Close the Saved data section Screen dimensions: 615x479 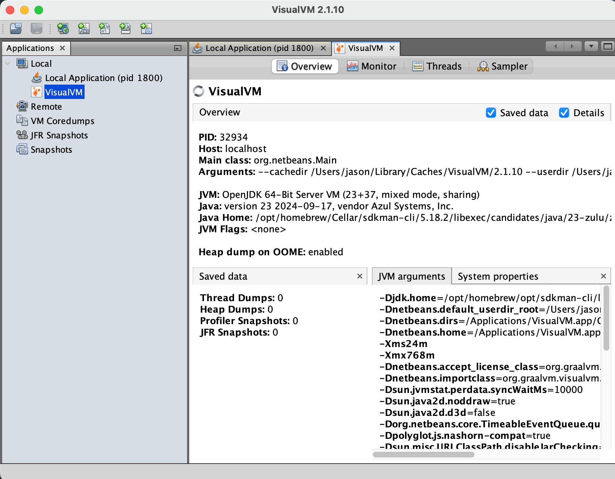(x=360, y=276)
